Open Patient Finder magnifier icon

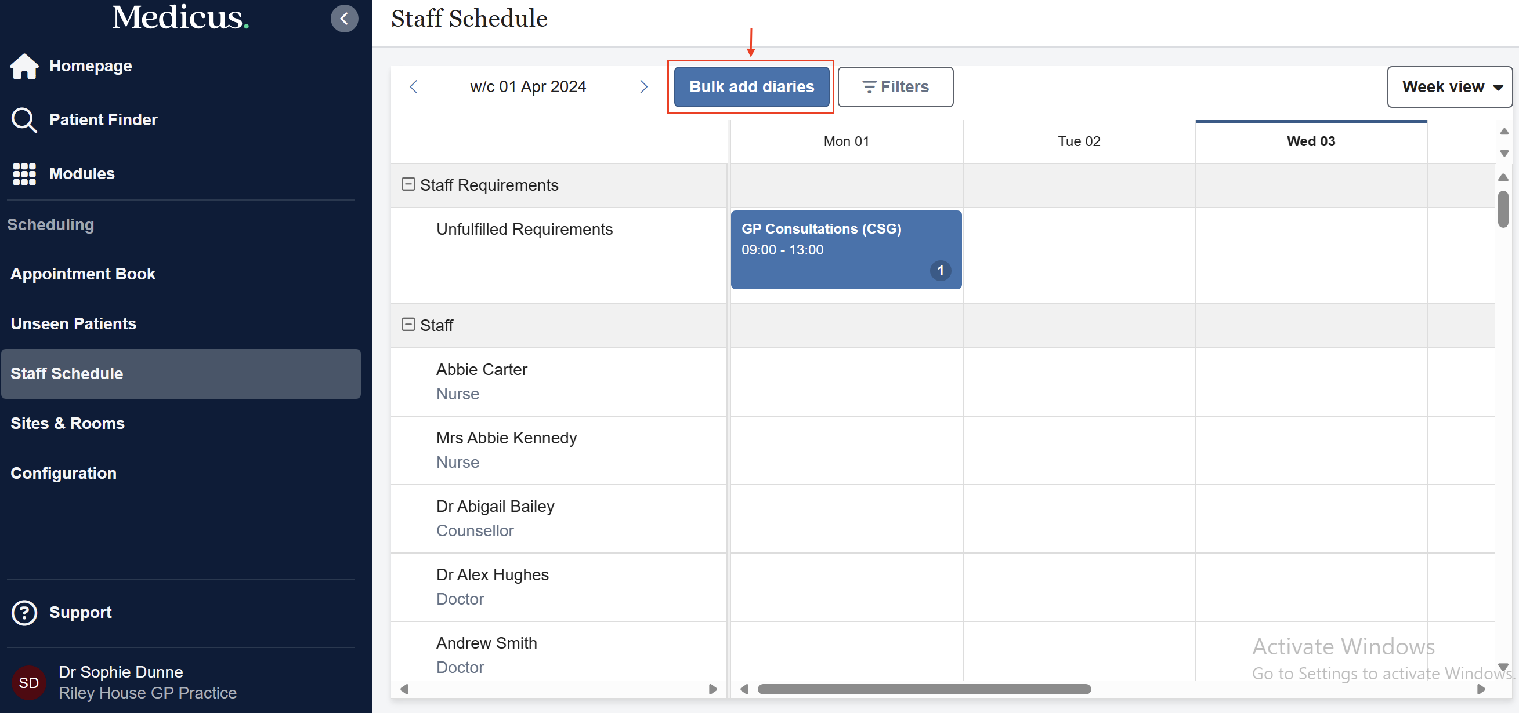(24, 119)
